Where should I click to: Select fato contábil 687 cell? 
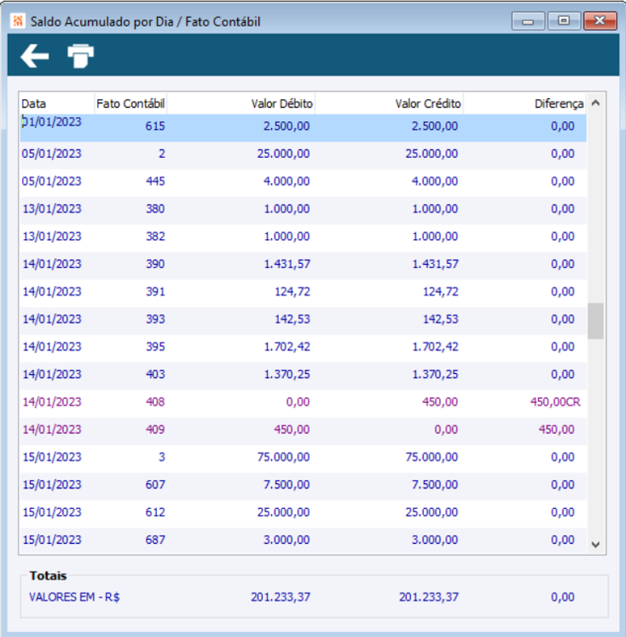pos(155,540)
